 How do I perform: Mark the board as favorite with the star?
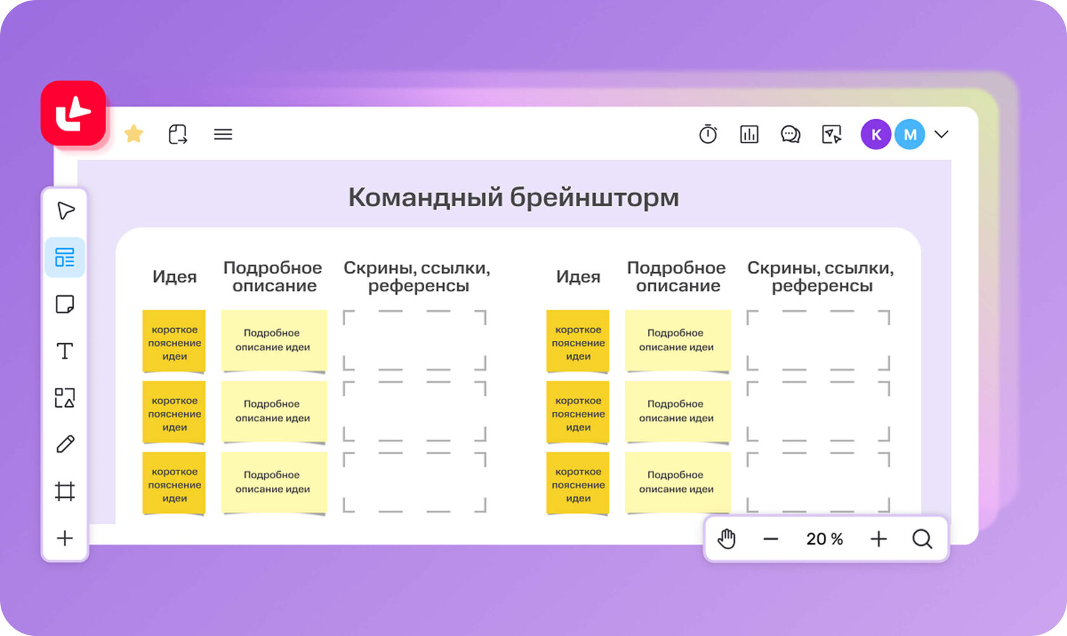point(134,134)
